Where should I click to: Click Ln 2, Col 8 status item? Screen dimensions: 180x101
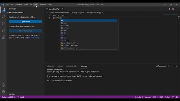[139, 97]
